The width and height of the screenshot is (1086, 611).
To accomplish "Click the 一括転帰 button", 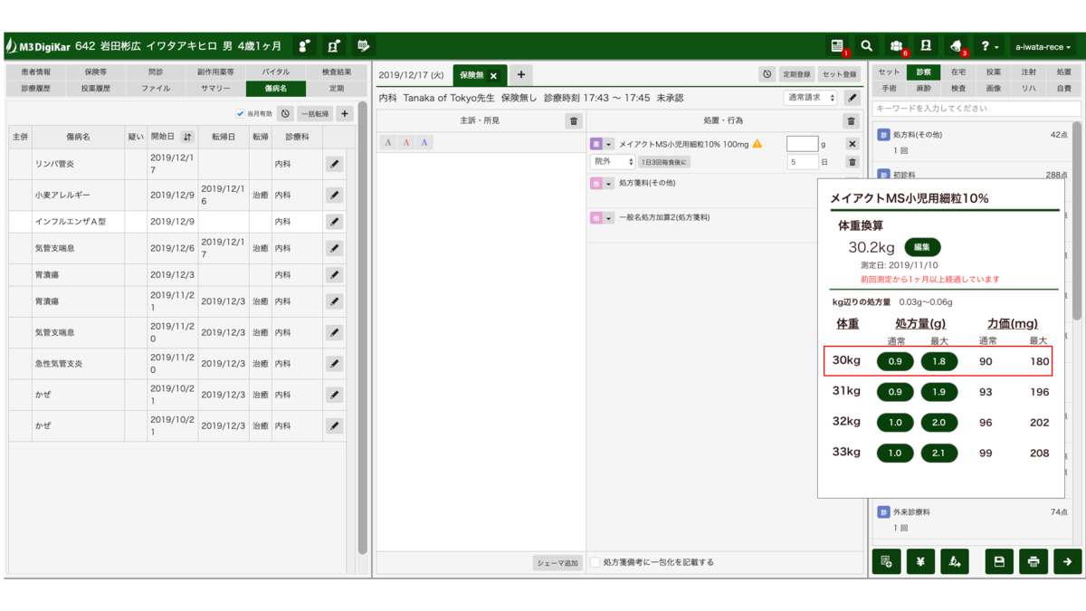I will click(315, 114).
